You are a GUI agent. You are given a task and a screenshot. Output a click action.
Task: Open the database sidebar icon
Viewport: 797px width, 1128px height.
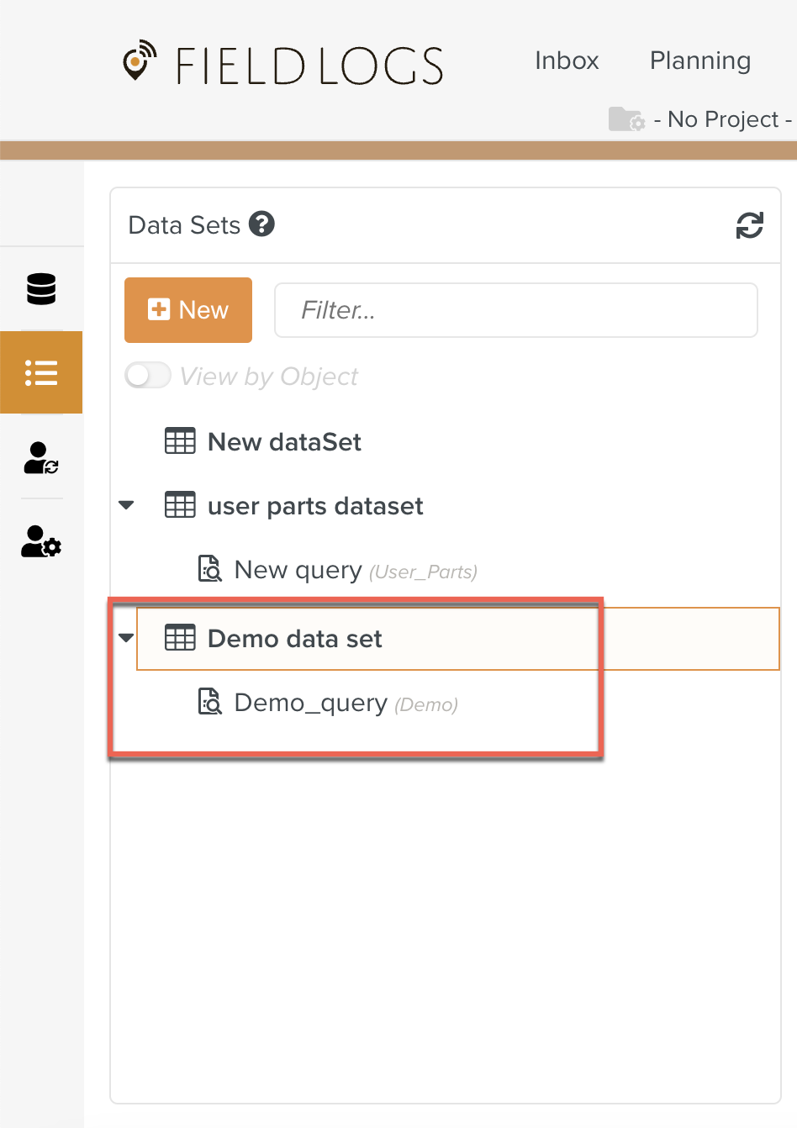pyautogui.click(x=41, y=288)
